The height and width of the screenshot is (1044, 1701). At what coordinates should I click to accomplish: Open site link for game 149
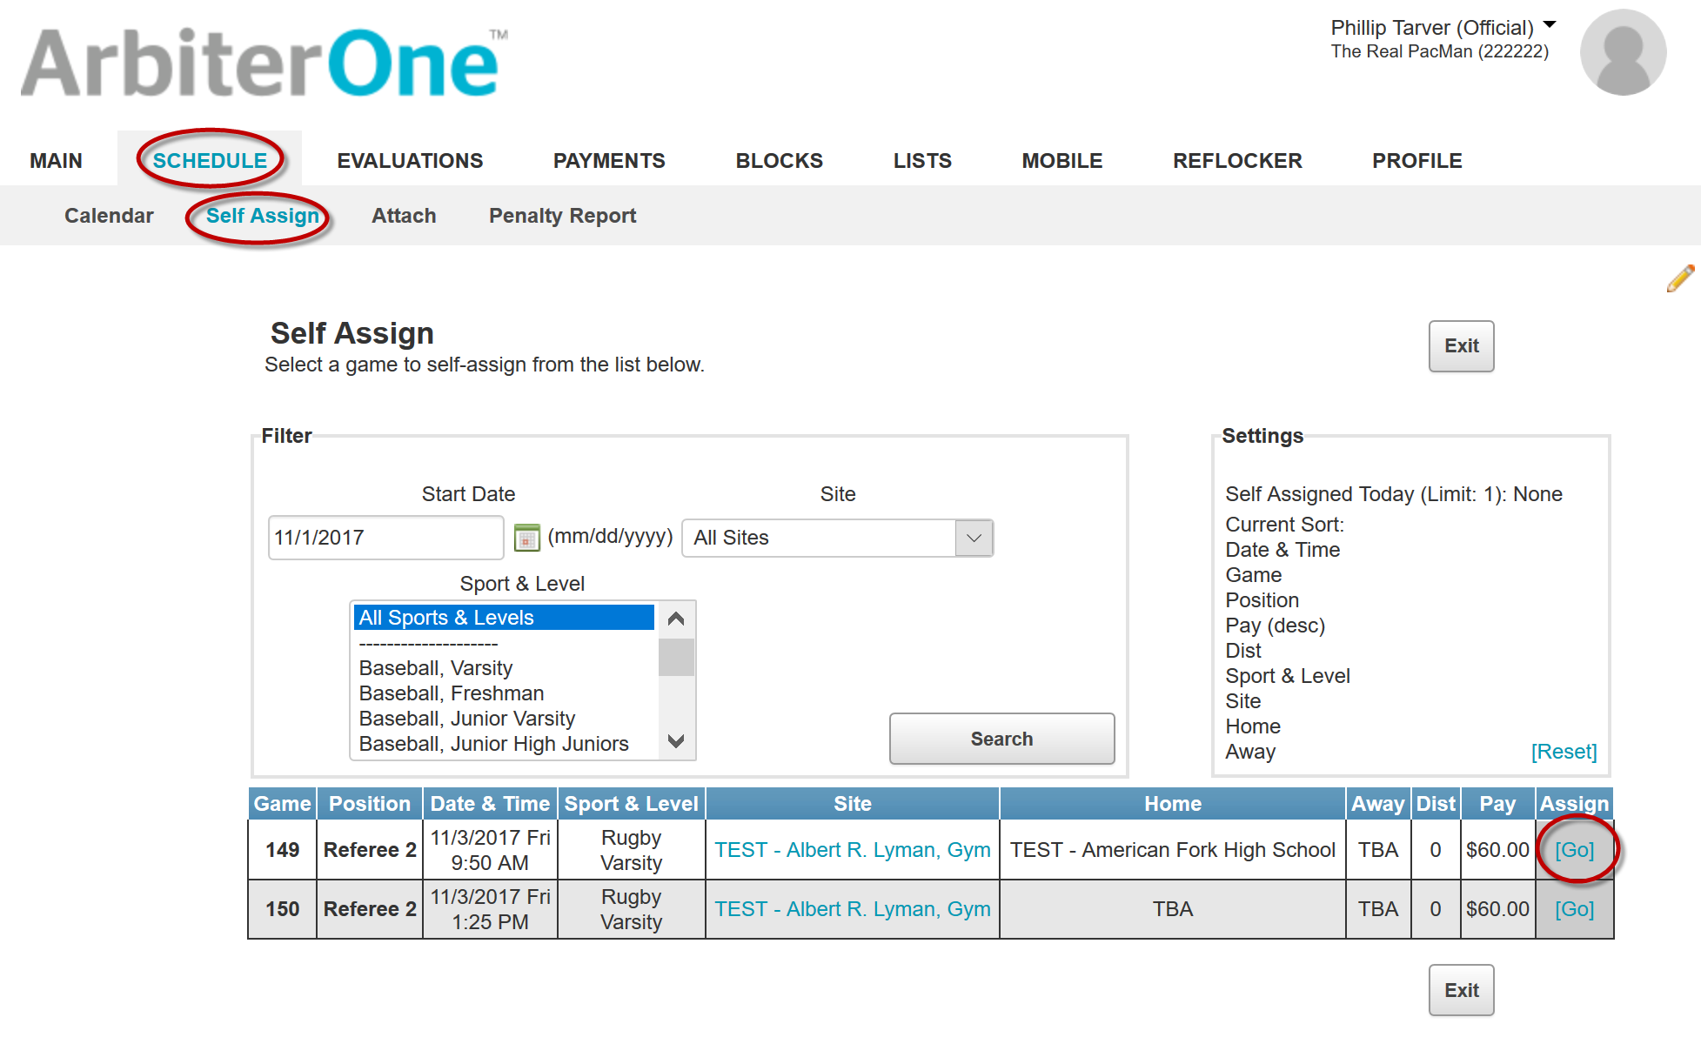[x=852, y=850]
